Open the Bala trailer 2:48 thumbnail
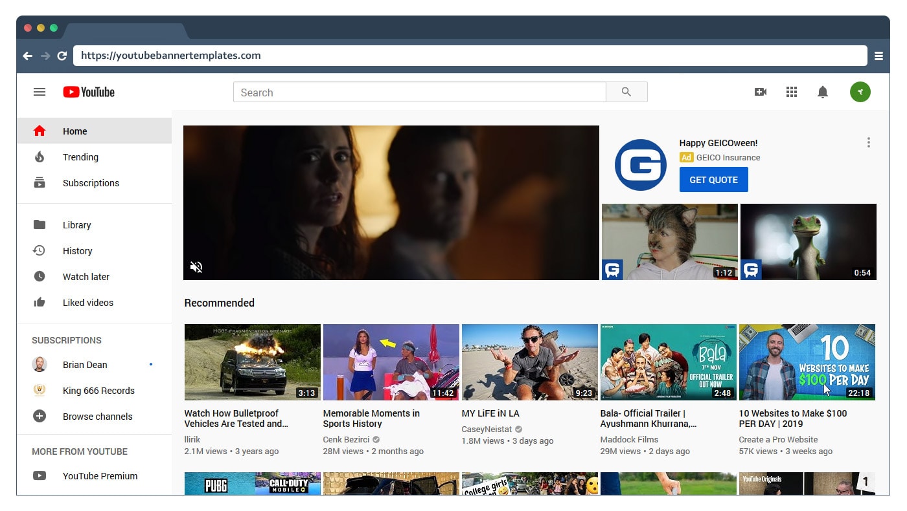 point(669,362)
